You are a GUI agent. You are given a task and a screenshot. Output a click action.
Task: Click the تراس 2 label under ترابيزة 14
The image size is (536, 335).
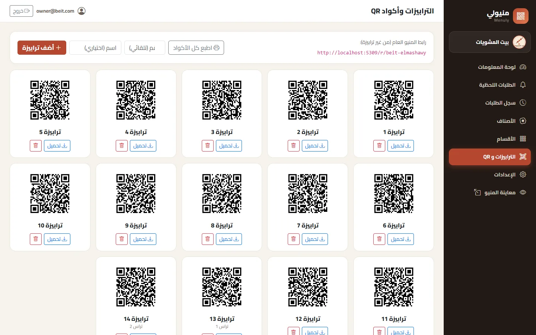click(x=136, y=326)
